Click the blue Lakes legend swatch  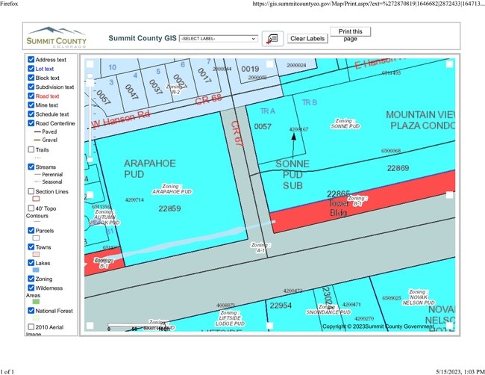click(35, 270)
